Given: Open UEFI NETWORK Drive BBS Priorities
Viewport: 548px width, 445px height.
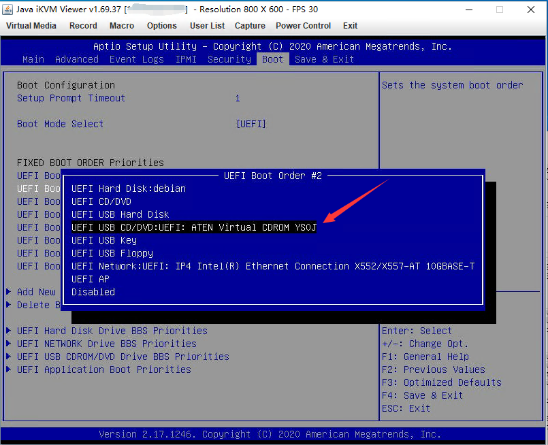Looking at the screenshot, I should tap(107, 344).
